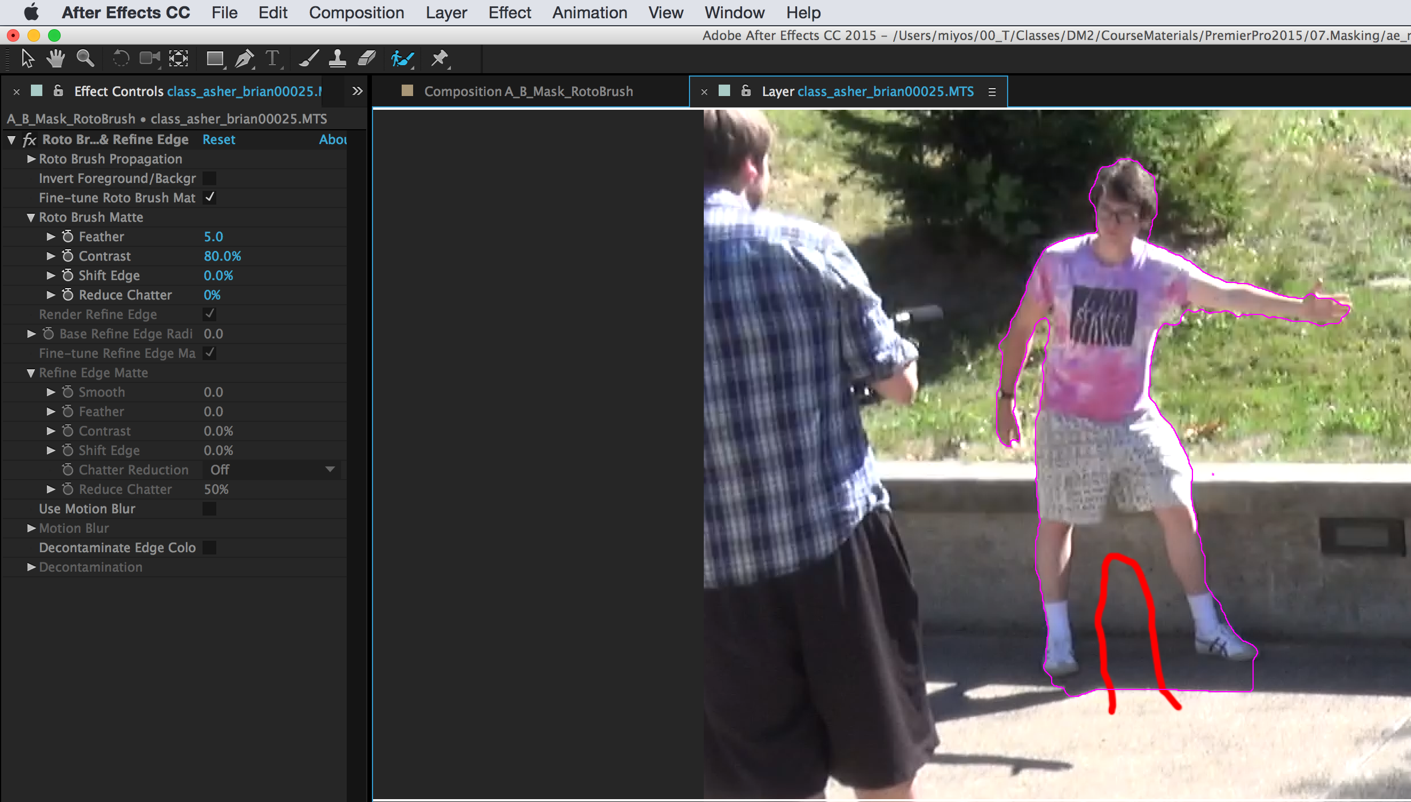Enable Decontaminate Edge Colors checkbox
The height and width of the screenshot is (802, 1411).
click(x=210, y=548)
